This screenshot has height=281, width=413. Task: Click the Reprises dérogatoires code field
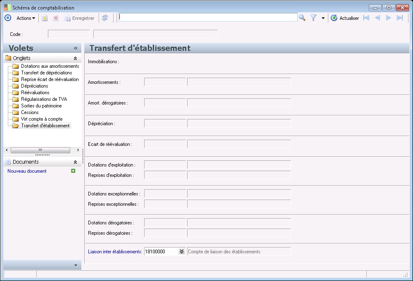165,233
